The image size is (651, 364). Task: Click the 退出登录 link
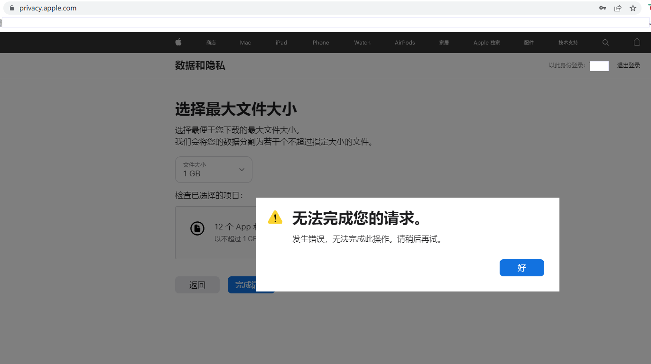coord(629,65)
